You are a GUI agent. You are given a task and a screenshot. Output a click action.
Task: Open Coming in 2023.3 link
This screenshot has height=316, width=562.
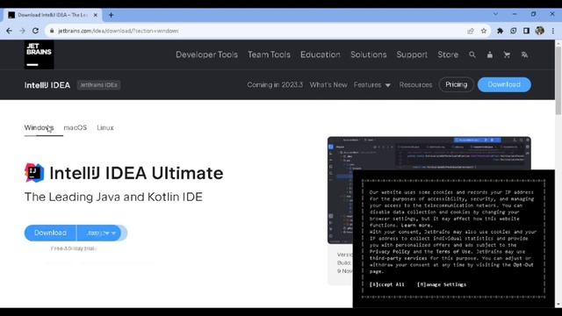275,85
